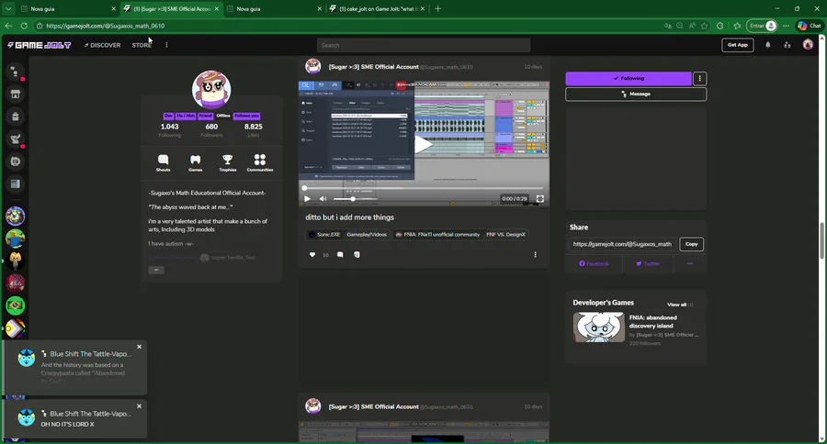Viewport: 827px width, 444px height.
Task: Open Shouts on the profile
Action: click(163, 162)
